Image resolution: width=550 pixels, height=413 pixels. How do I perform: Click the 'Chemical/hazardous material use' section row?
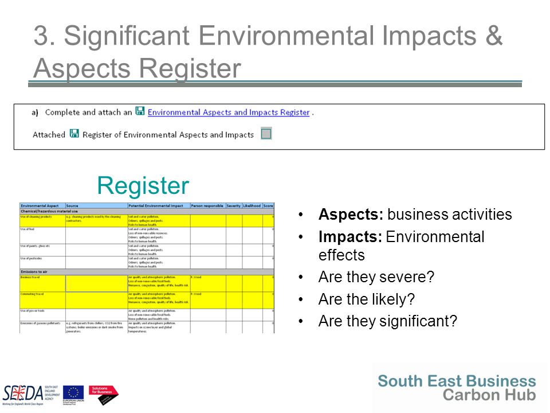click(x=147, y=212)
